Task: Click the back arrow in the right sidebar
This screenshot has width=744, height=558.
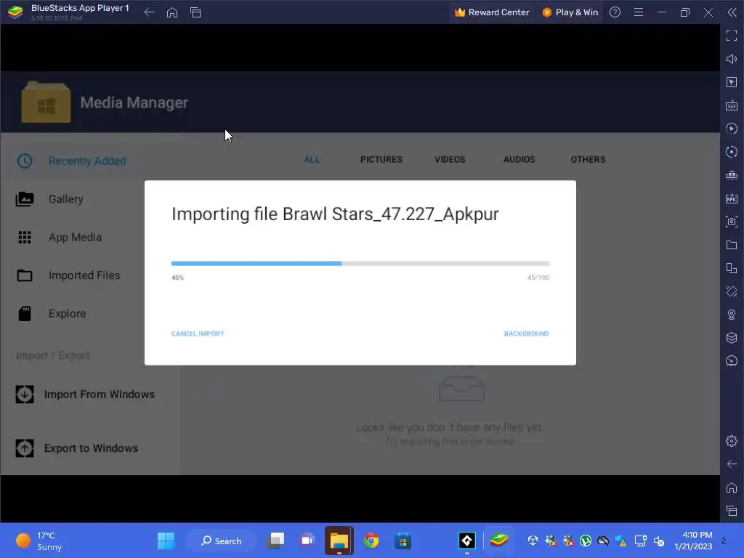Action: pyautogui.click(x=732, y=464)
